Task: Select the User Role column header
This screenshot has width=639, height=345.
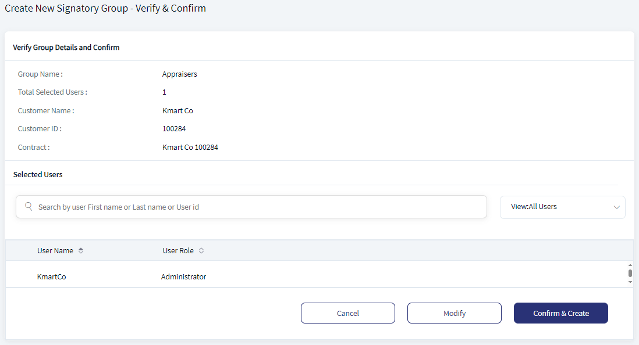Action: [178, 250]
